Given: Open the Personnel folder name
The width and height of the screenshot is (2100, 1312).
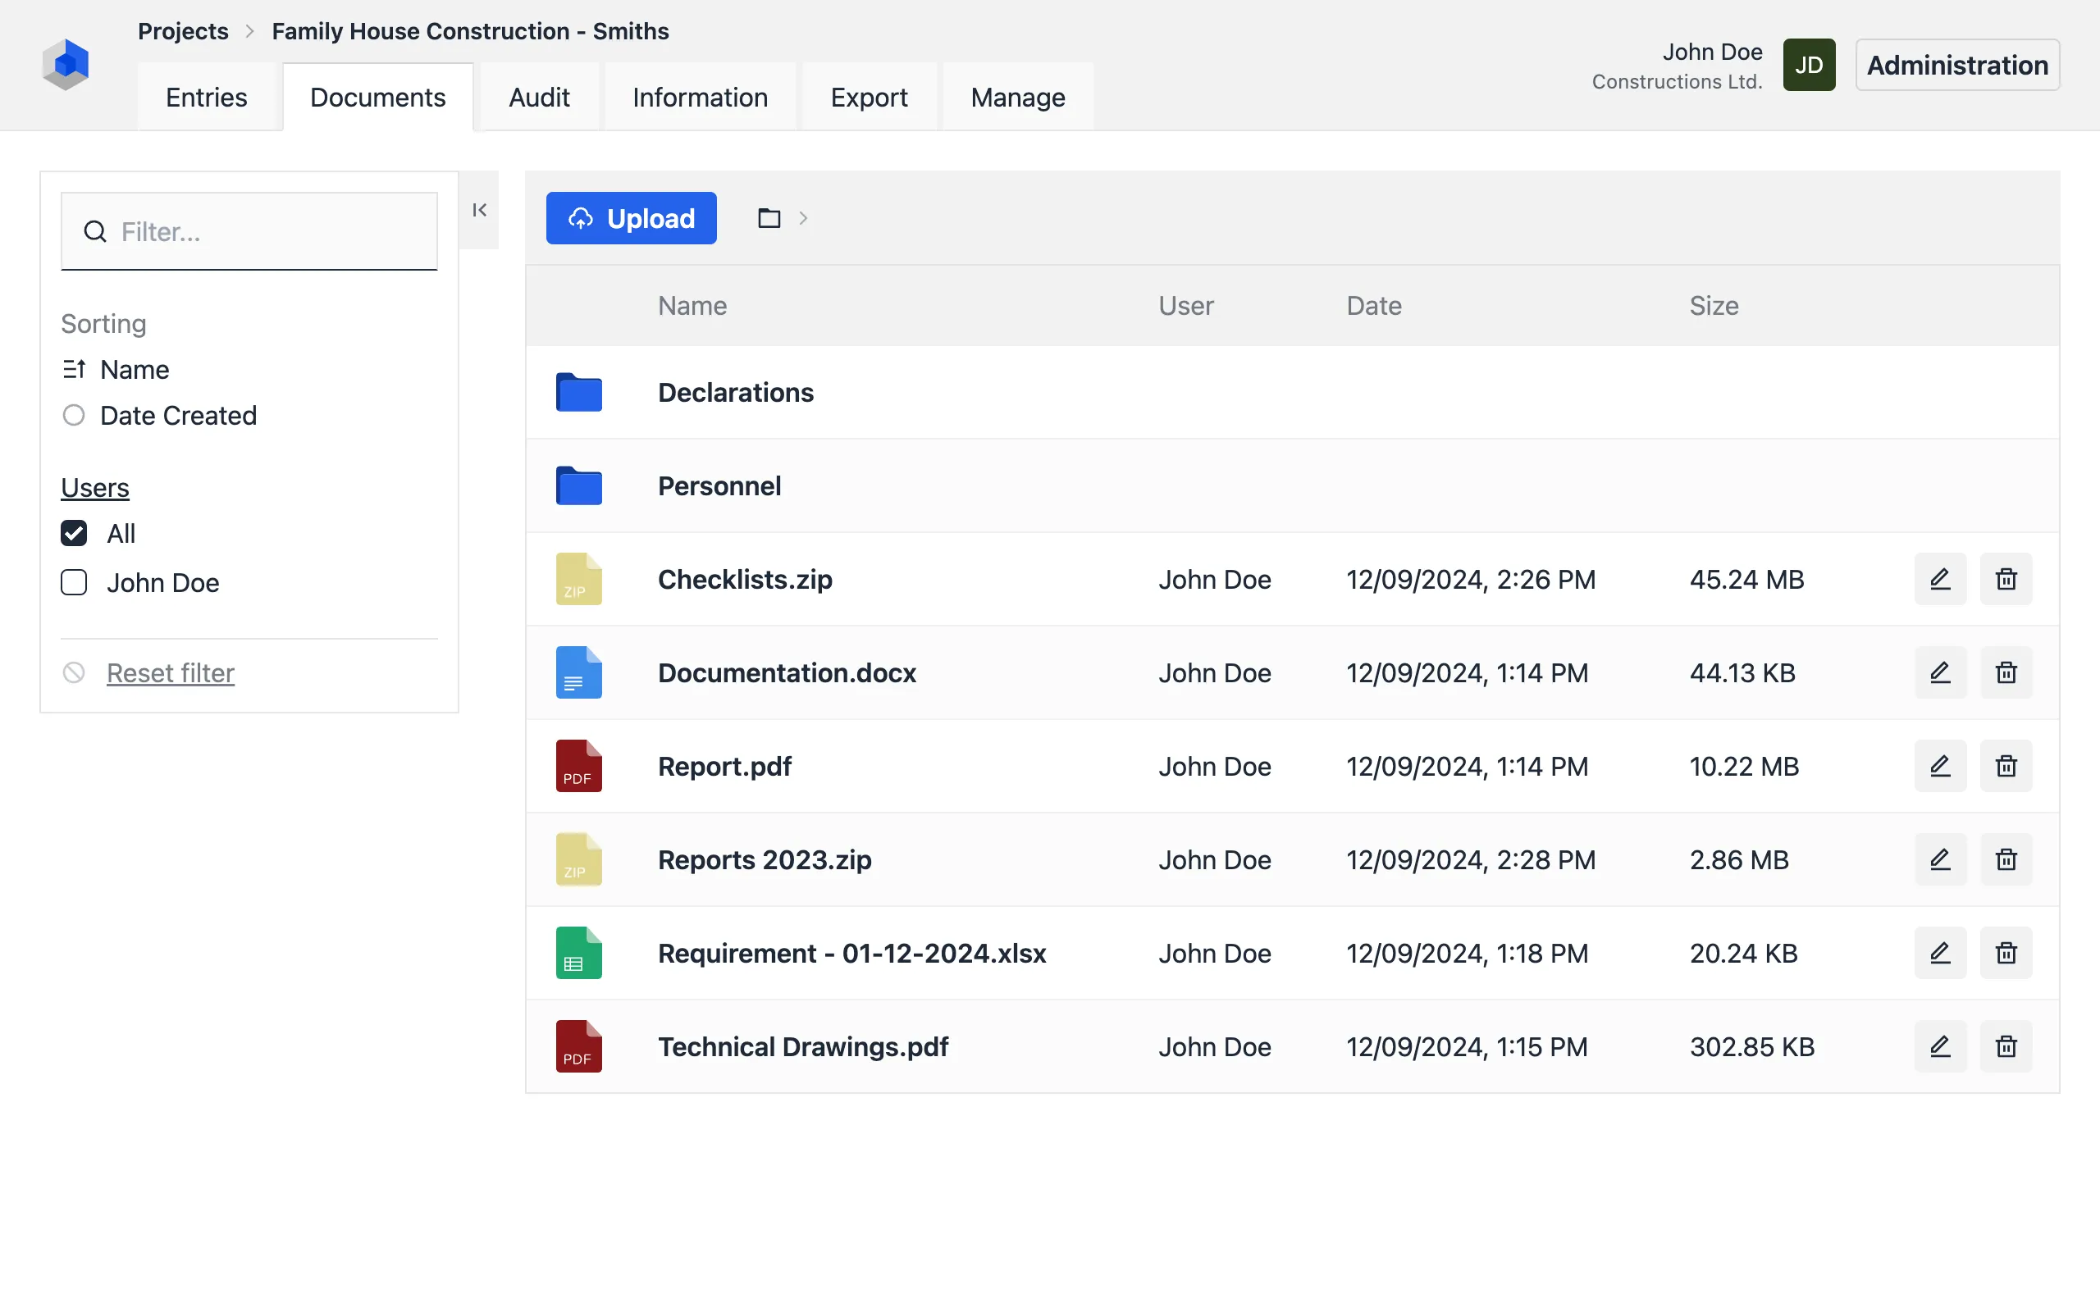Looking at the screenshot, I should (x=719, y=486).
